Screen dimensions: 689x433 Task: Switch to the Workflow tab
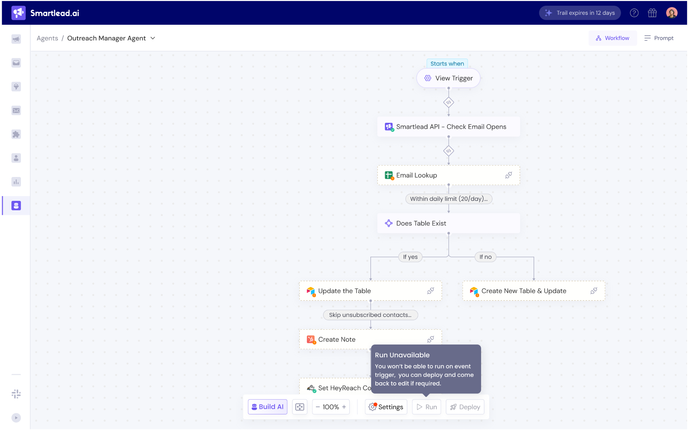(612, 38)
